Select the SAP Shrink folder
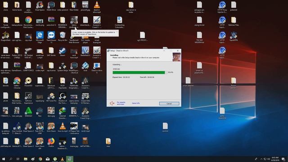This screenshot has width=288, height=162. pos(51,52)
